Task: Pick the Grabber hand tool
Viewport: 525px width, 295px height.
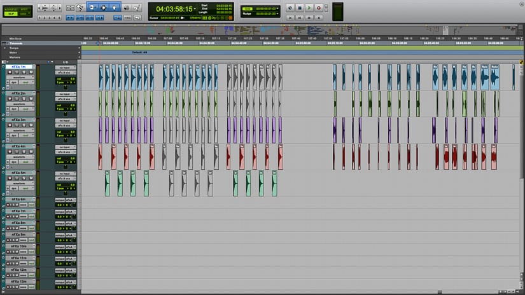Action: [115, 8]
